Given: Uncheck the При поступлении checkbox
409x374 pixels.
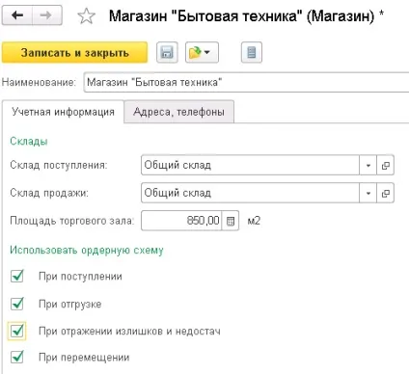Looking at the screenshot, I should click(16, 276).
